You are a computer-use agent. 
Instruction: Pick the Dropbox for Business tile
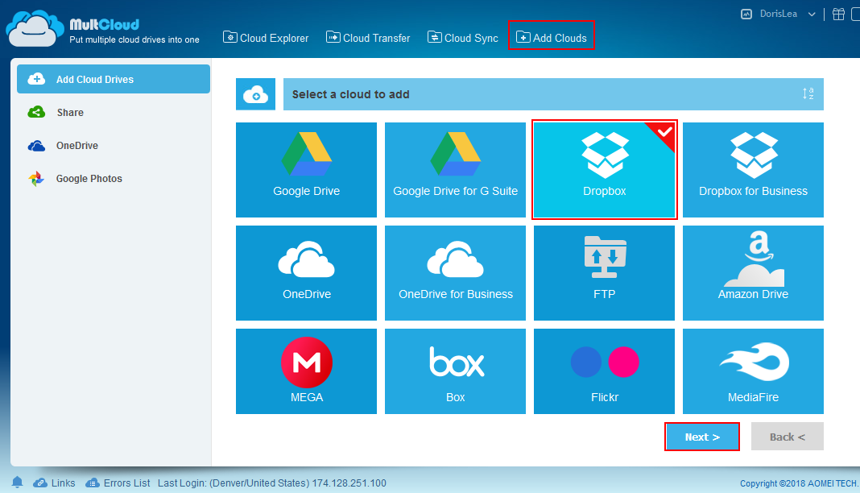coord(753,169)
